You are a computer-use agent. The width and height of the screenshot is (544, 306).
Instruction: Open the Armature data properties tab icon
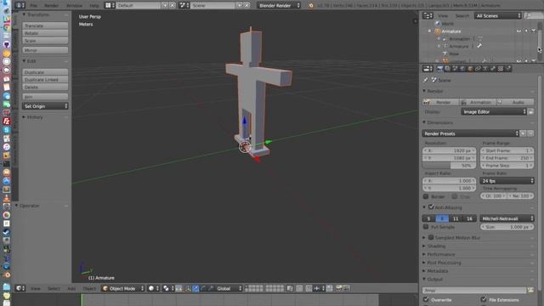pyautogui.click(x=485, y=69)
